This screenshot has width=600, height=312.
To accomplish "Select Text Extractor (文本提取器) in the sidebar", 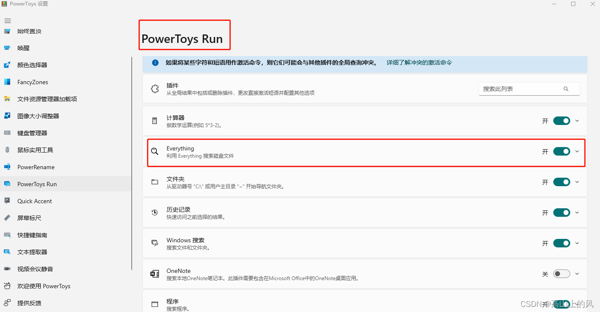I will coord(65,252).
